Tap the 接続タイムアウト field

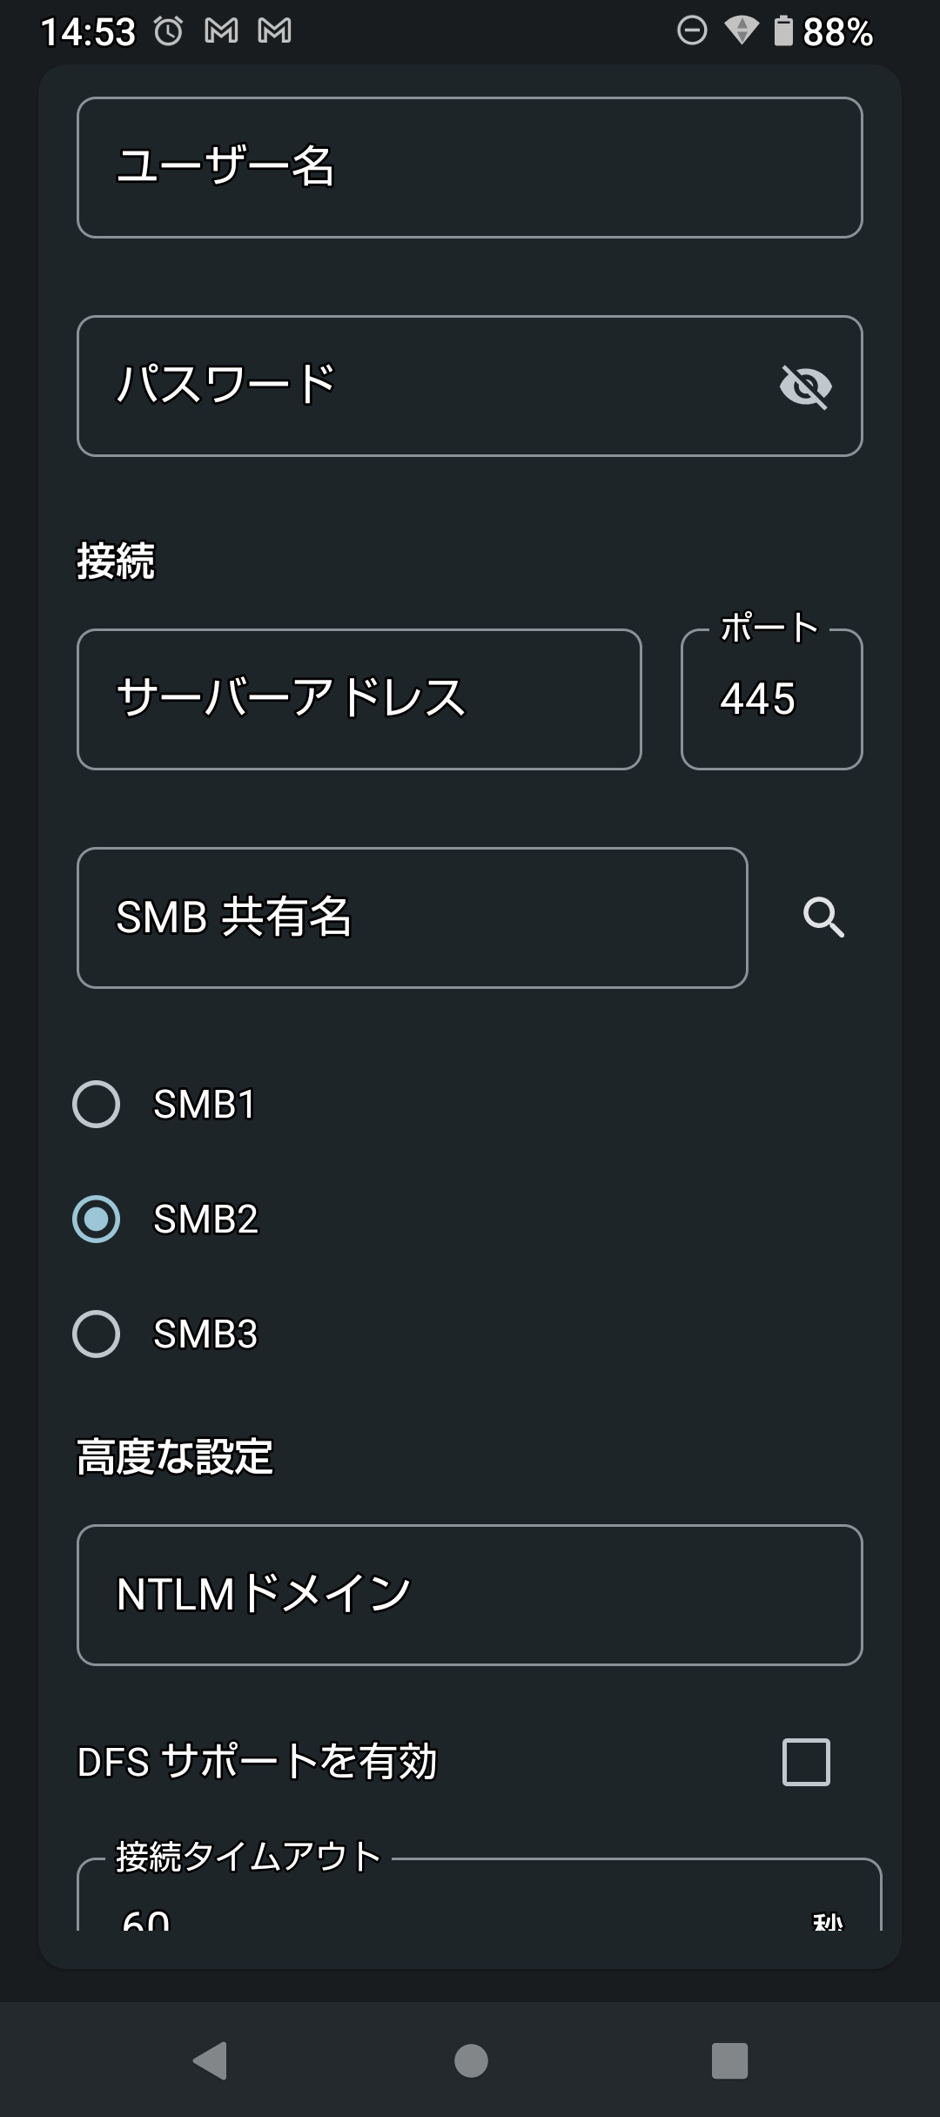coord(470,1906)
